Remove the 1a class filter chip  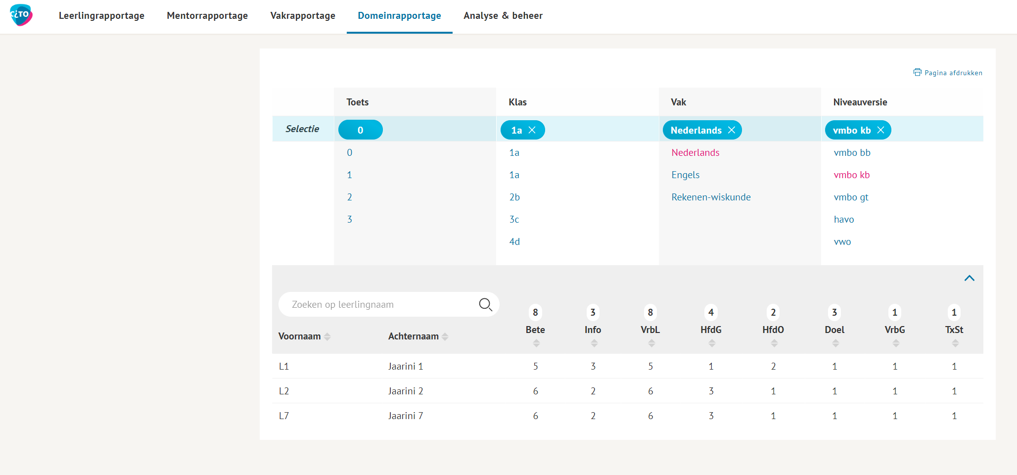(532, 130)
